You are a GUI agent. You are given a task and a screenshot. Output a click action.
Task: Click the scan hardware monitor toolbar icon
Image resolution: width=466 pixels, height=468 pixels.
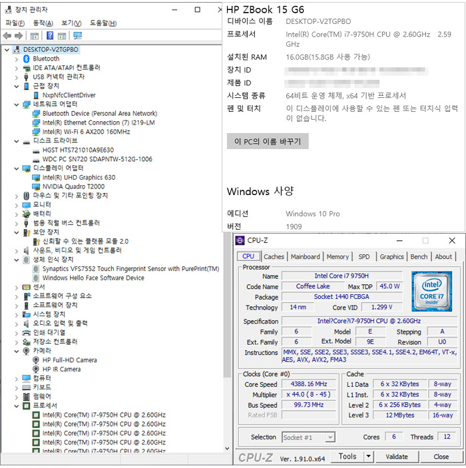78,36
